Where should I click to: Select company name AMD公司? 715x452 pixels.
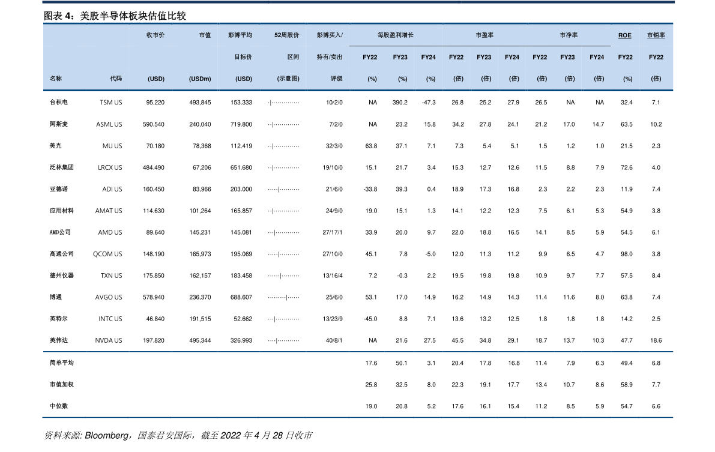(60, 232)
